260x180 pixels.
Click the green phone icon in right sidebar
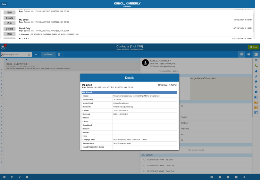point(256,66)
